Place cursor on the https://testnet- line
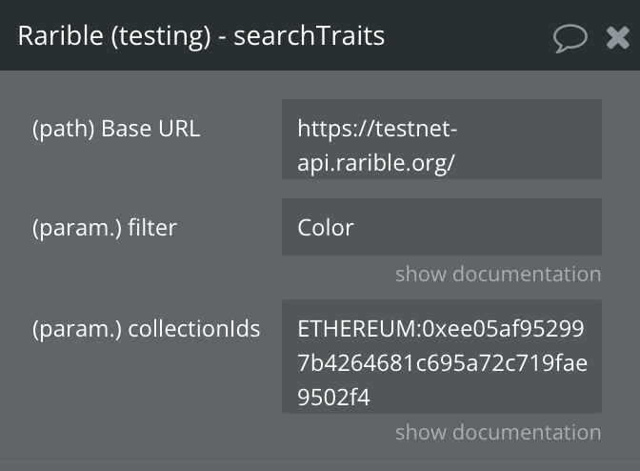The image size is (640, 471). pos(377,129)
